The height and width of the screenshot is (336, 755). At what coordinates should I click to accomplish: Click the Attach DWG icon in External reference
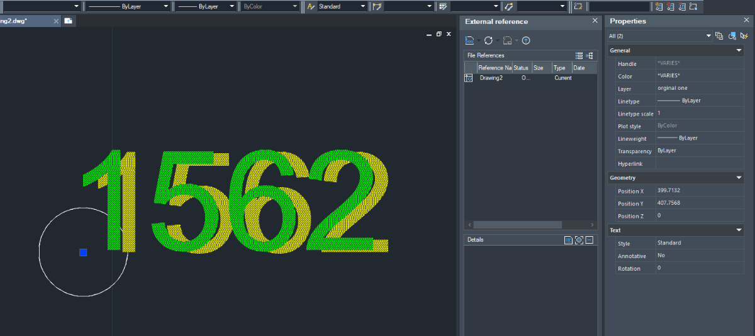pos(469,40)
